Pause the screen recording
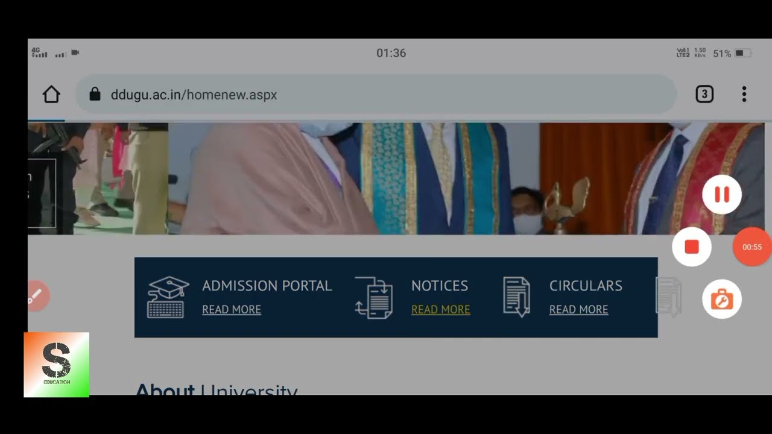Image resolution: width=772 pixels, height=434 pixels. click(722, 195)
